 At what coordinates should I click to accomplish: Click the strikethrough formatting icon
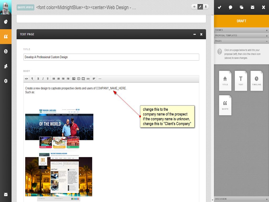point(48,79)
